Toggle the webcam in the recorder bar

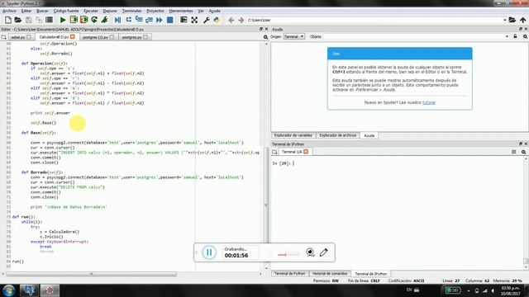click(x=310, y=252)
